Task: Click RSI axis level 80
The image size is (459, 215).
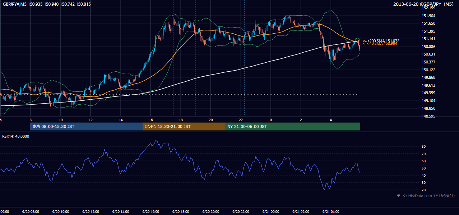Action: pyautogui.click(x=424, y=147)
